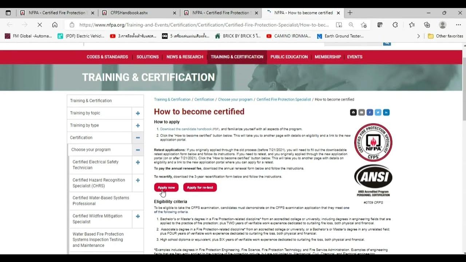Screen dimensions: 466x262
Task: Add this page to favorites
Action: 363,25
